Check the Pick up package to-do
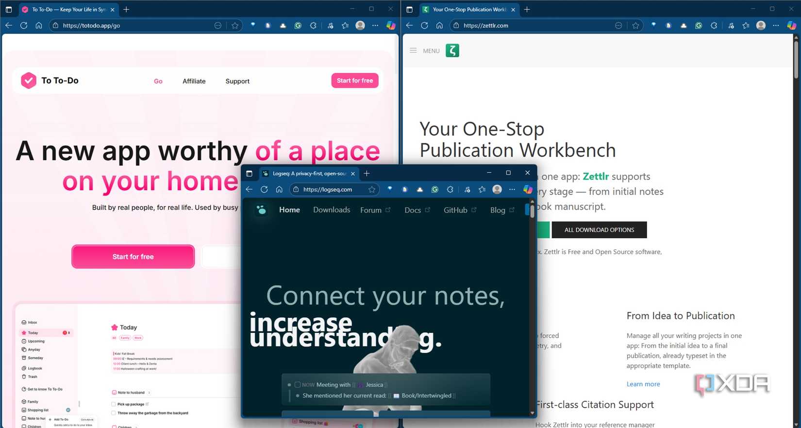The height and width of the screenshot is (428, 801). coord(114,404)
